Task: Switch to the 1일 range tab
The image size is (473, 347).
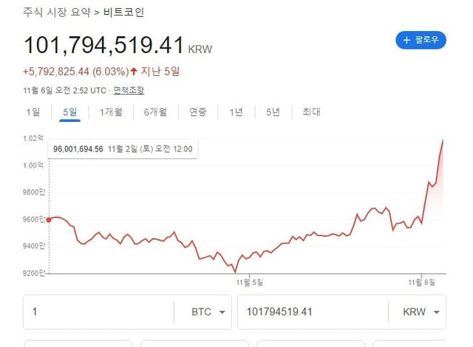Action: point(33,112)
